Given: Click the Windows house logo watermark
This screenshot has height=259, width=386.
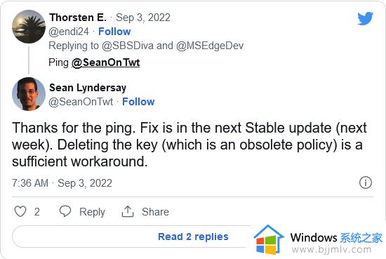Looking at the screenshot, I should point(269,240).
